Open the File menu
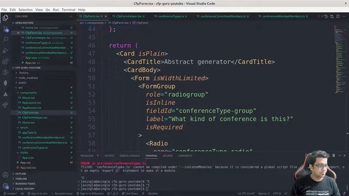The height and width of the screenshot is (196, 349). coord(4,10)
